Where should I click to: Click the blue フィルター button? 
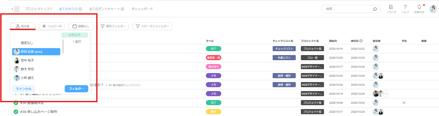76,89
